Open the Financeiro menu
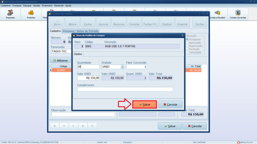257x144 pixels. [47, 5]
